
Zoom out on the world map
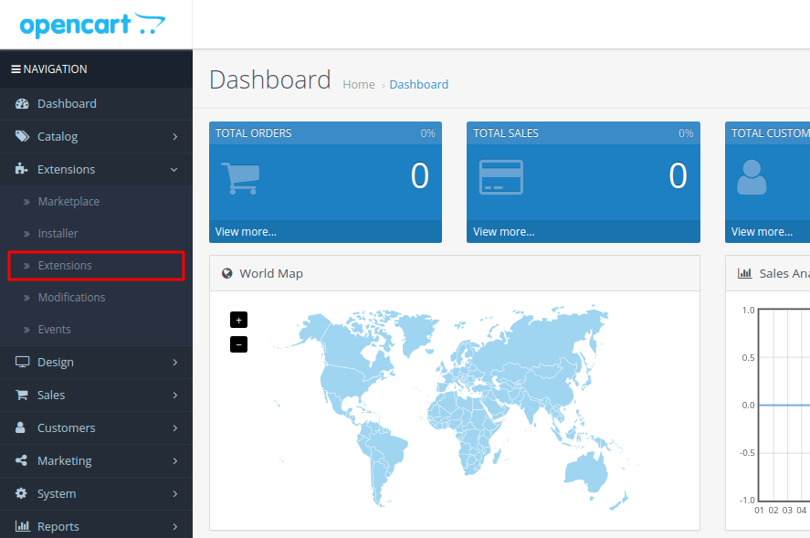click(238, 344)
